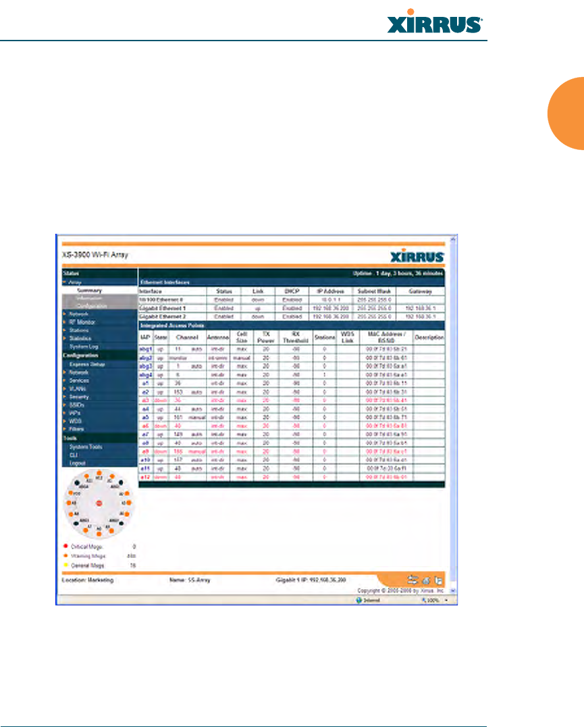
Task: Expand the Services item
Action: (x=65, y=380)
